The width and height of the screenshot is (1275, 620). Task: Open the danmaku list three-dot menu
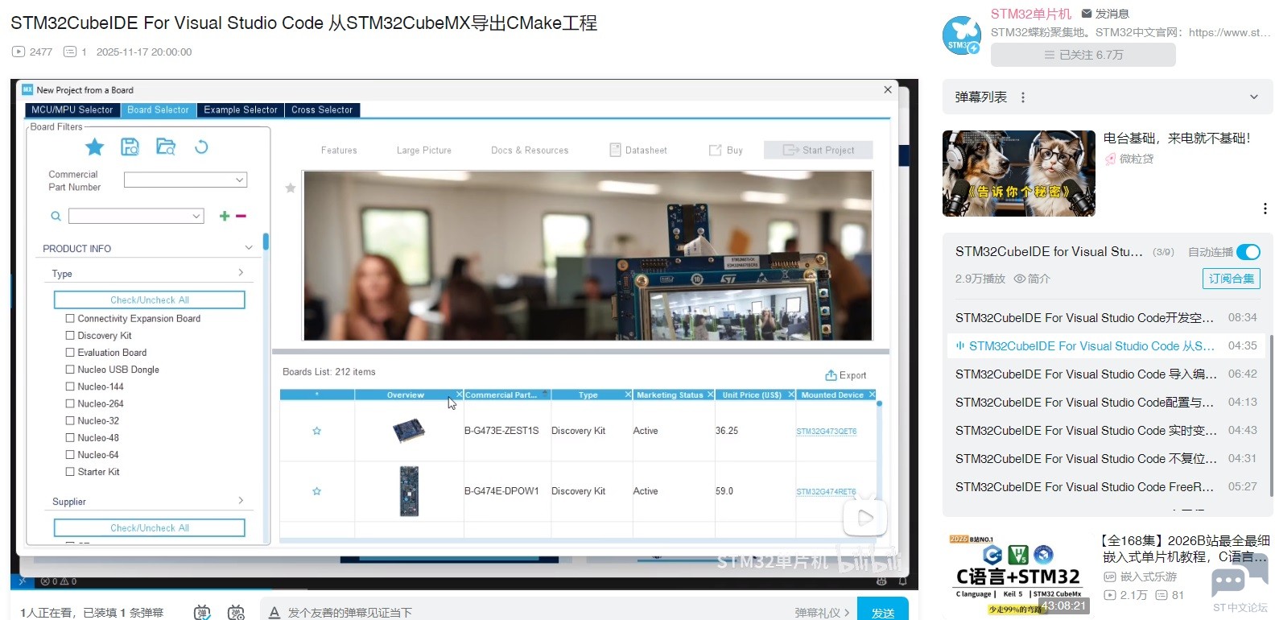click(1023, 97)
